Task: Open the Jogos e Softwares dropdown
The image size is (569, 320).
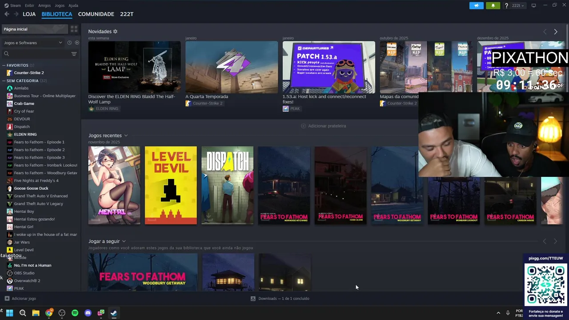Action: click(33, 43)
